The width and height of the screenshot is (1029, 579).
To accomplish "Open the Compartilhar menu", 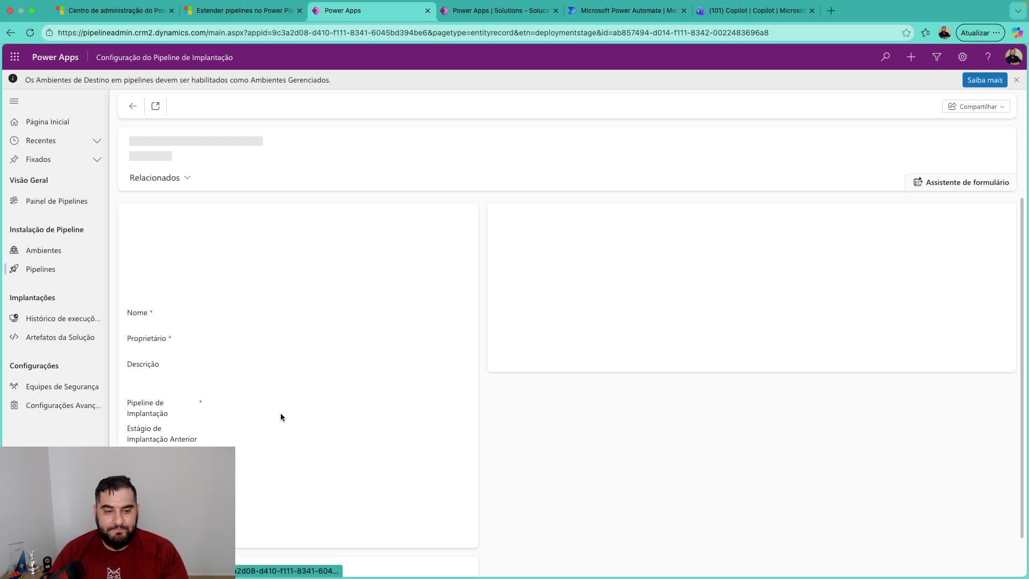I will (976, 106).
